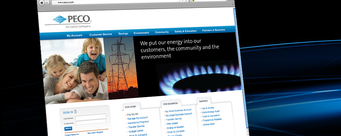The image size is (341, 136).
Task: Click the Manage My Account link
Action: pos(137,118)
